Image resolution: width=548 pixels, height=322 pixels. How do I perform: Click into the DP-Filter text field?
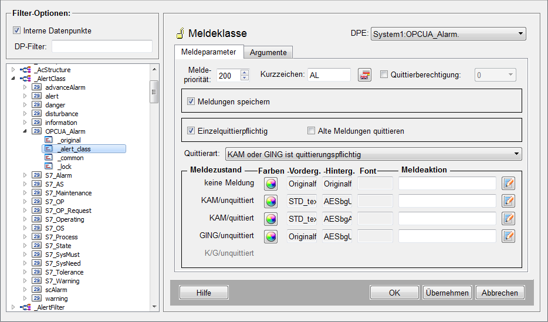(x=102, y=46)
